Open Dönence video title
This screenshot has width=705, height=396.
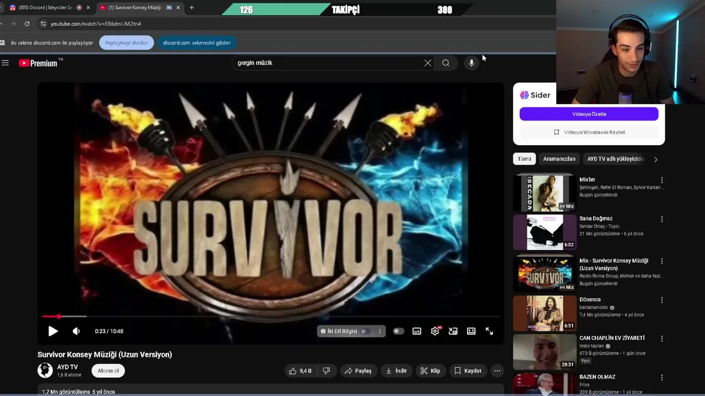point(590,300)
